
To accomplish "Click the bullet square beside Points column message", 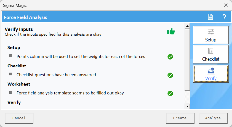I will tap(11, 56).
